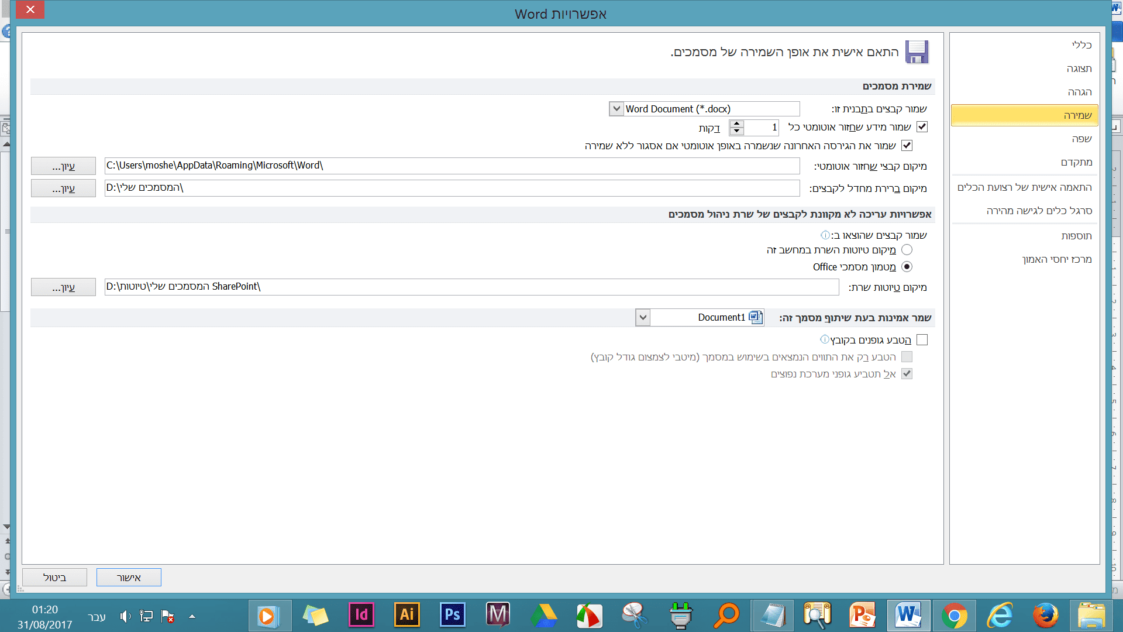Click the volume speaker tray icon
Screen dimensions: 1123x632
[x=125, y=616]
